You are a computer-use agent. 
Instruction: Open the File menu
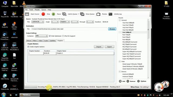click(x=26, y=10)
